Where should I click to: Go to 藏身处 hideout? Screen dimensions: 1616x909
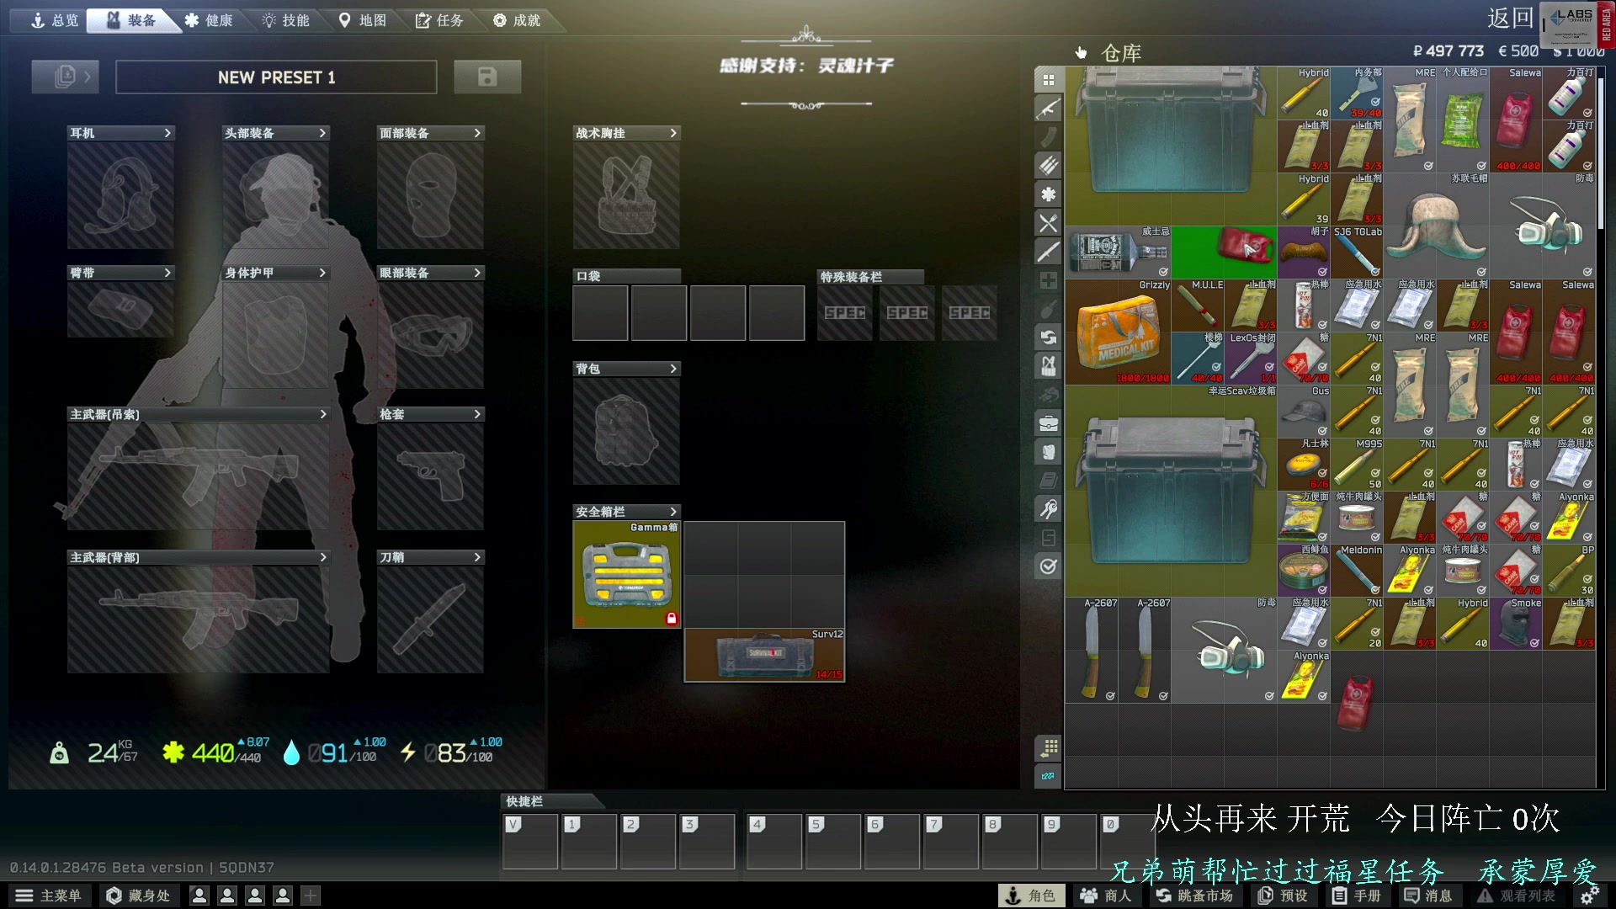coord(139,896)
